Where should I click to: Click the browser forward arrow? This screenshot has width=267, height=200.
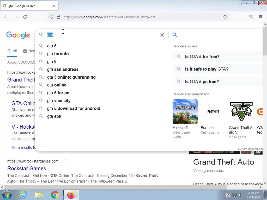click(16, 17)
